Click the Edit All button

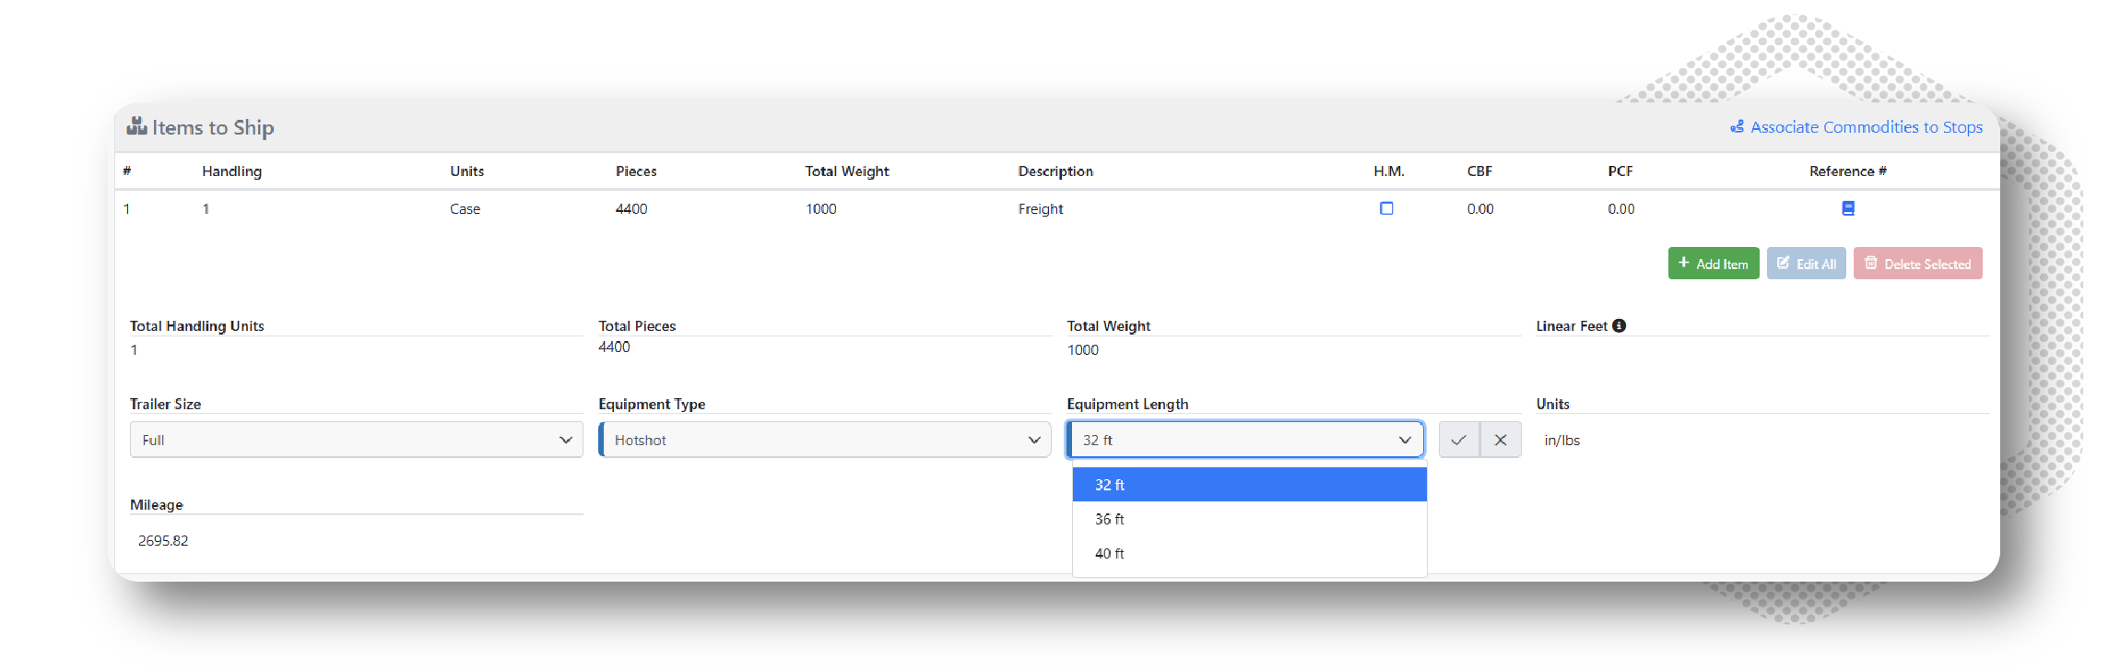pos(1806,264)
